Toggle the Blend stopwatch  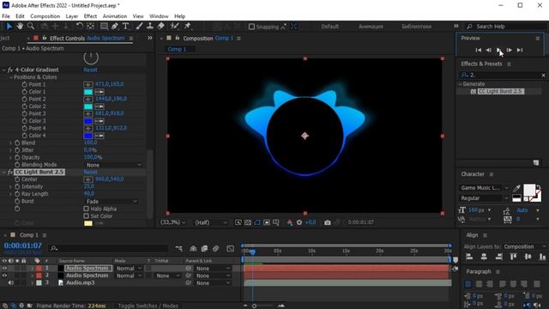coord(17,143)
